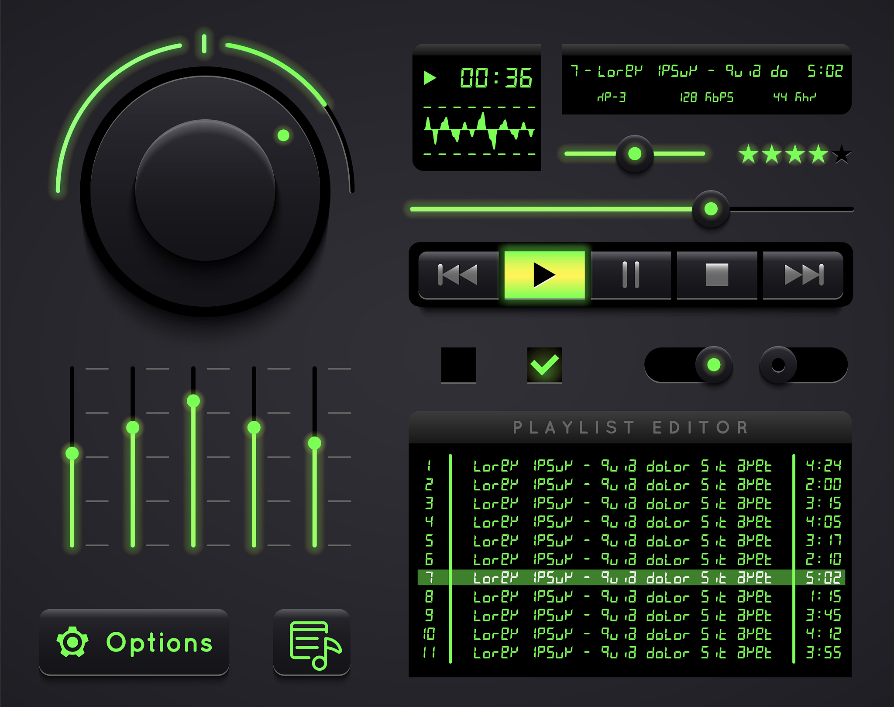Click the first equalizer slider handle
Screen dimensions: 894x707
click(72, 453)
